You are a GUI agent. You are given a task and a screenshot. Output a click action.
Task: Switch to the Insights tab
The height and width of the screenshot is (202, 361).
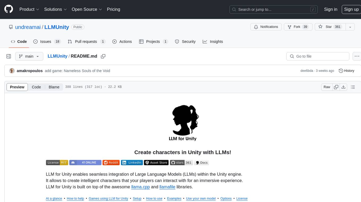tap(213, 42)
